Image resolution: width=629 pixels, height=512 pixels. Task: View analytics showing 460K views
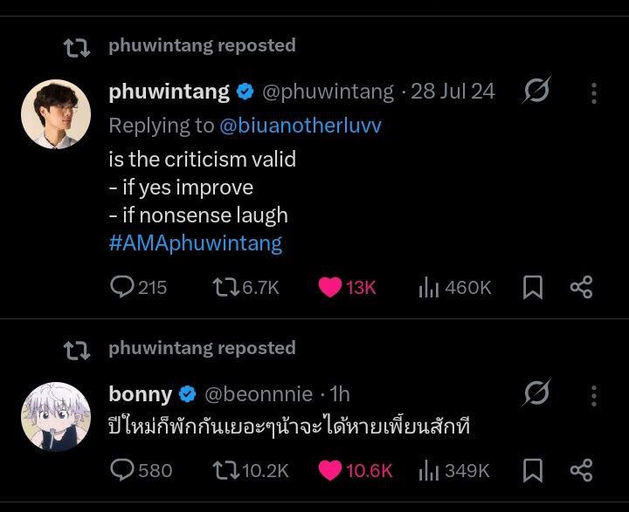[431, 287]
